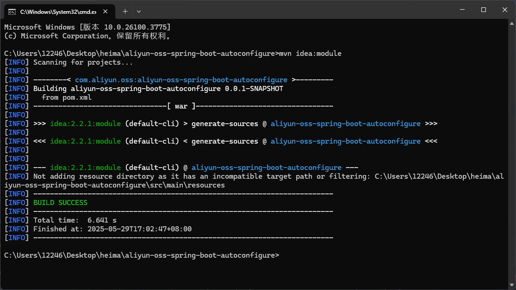Click the blue com.aliyun.oss project identifier
The width and height of the screenshot is (516, 290).
pos(181,80)
